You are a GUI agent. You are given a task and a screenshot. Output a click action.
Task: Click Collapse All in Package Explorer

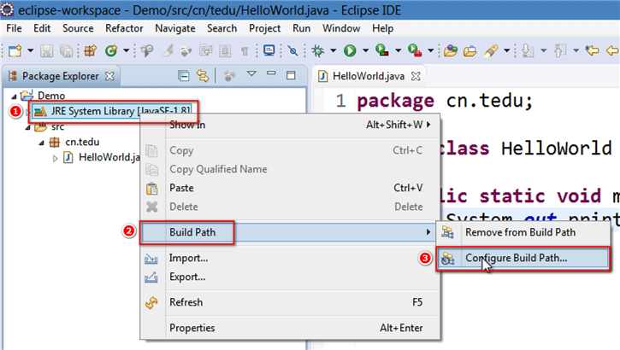tap(184, 75)
